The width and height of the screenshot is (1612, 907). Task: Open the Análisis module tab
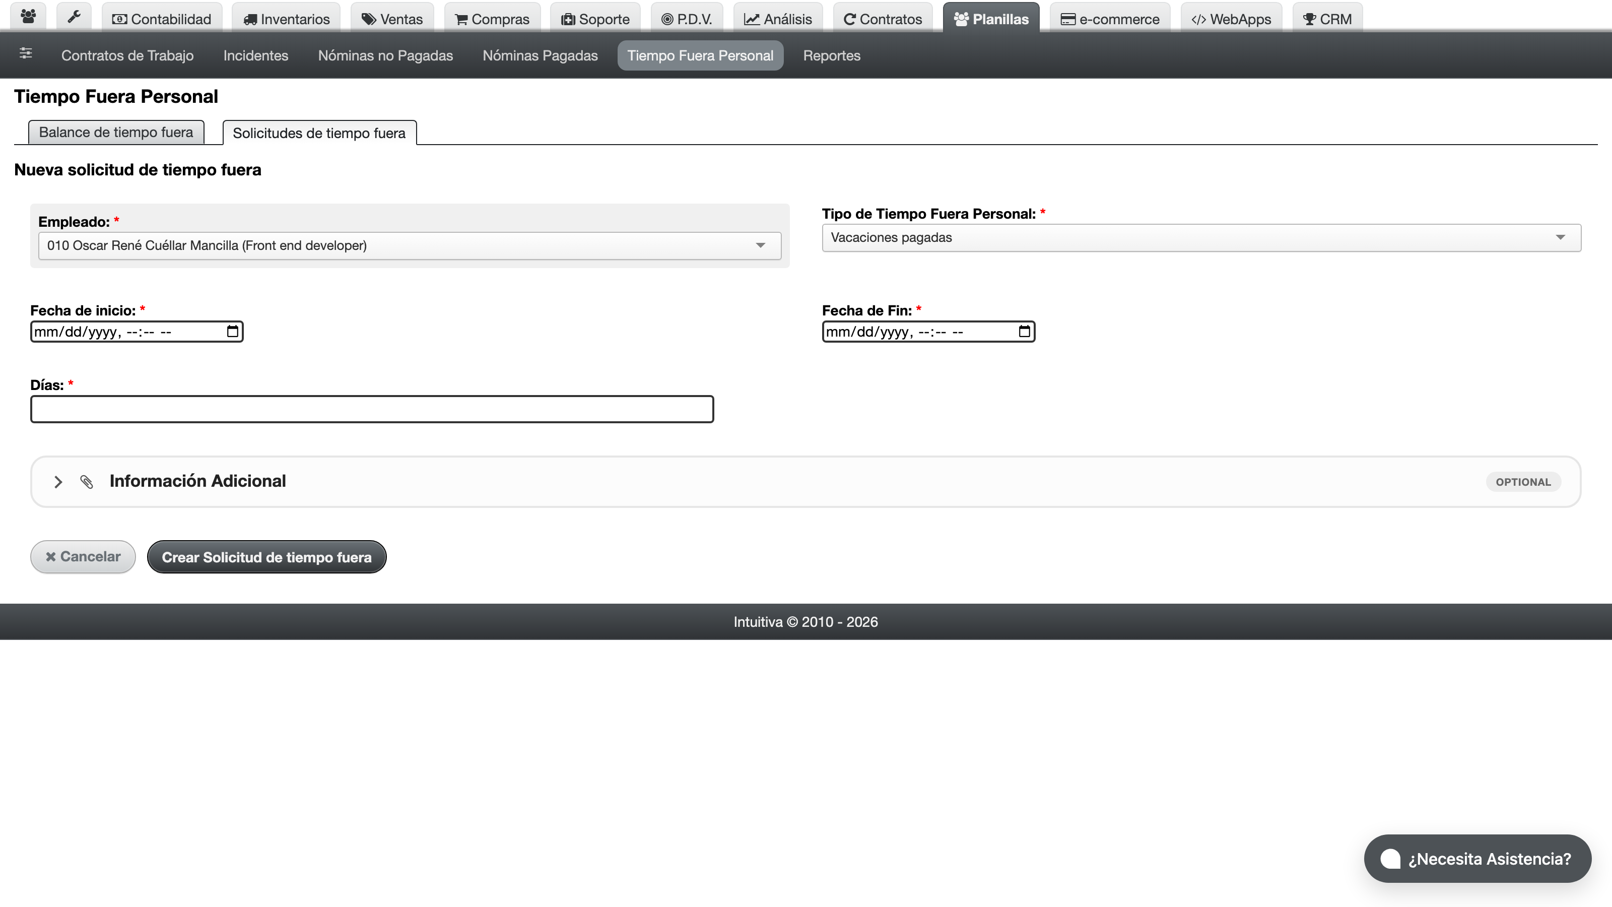click(778, 19)
